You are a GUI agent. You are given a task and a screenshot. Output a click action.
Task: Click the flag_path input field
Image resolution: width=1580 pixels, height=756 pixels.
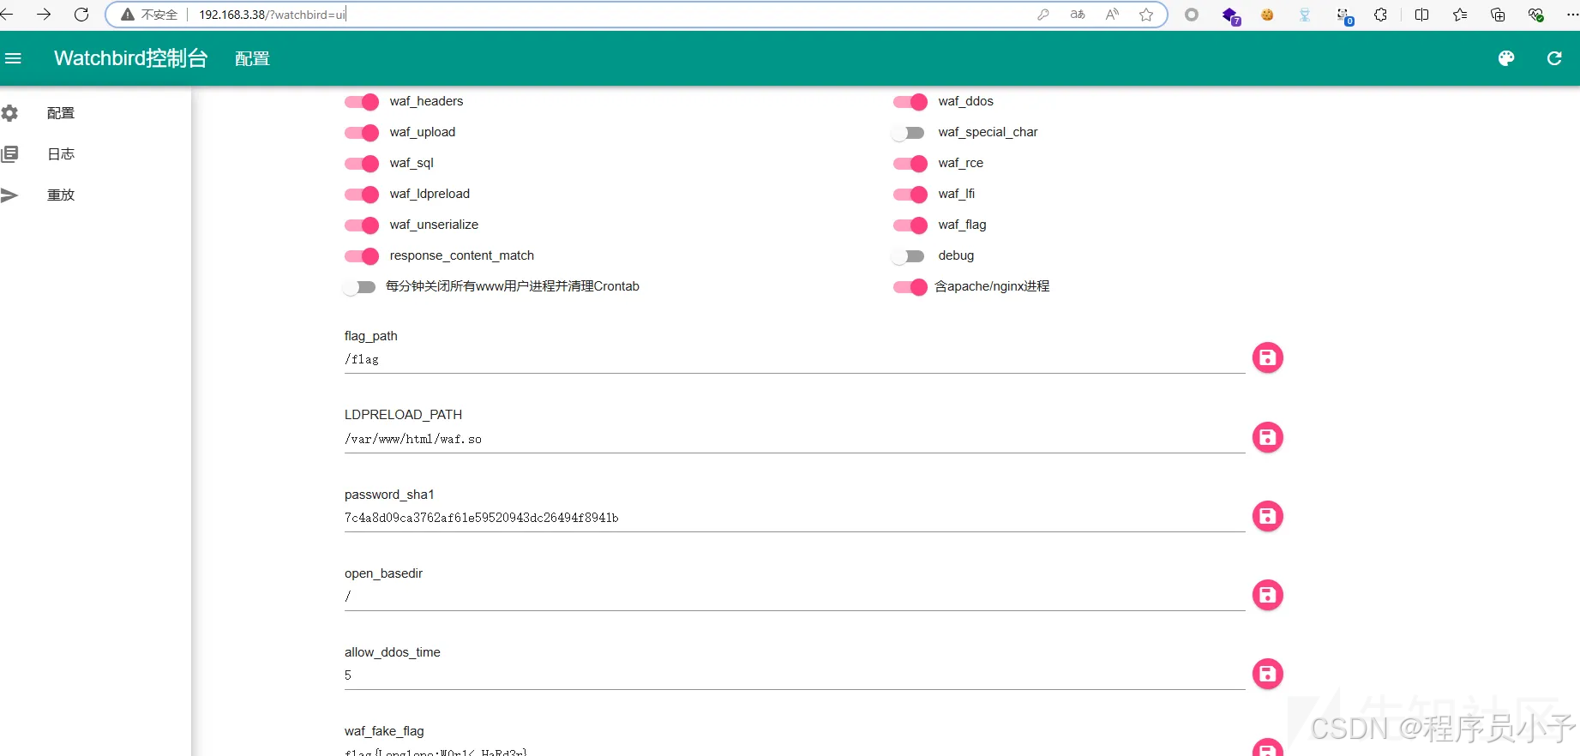[794, 360]
